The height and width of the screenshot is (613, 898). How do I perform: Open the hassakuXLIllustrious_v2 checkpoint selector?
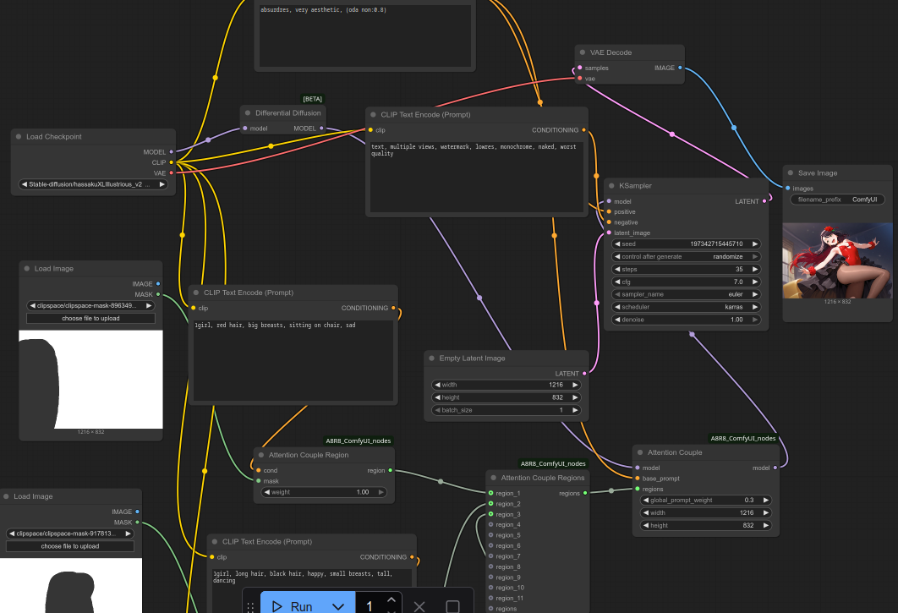pyautogui.click(x=93, y=184)
